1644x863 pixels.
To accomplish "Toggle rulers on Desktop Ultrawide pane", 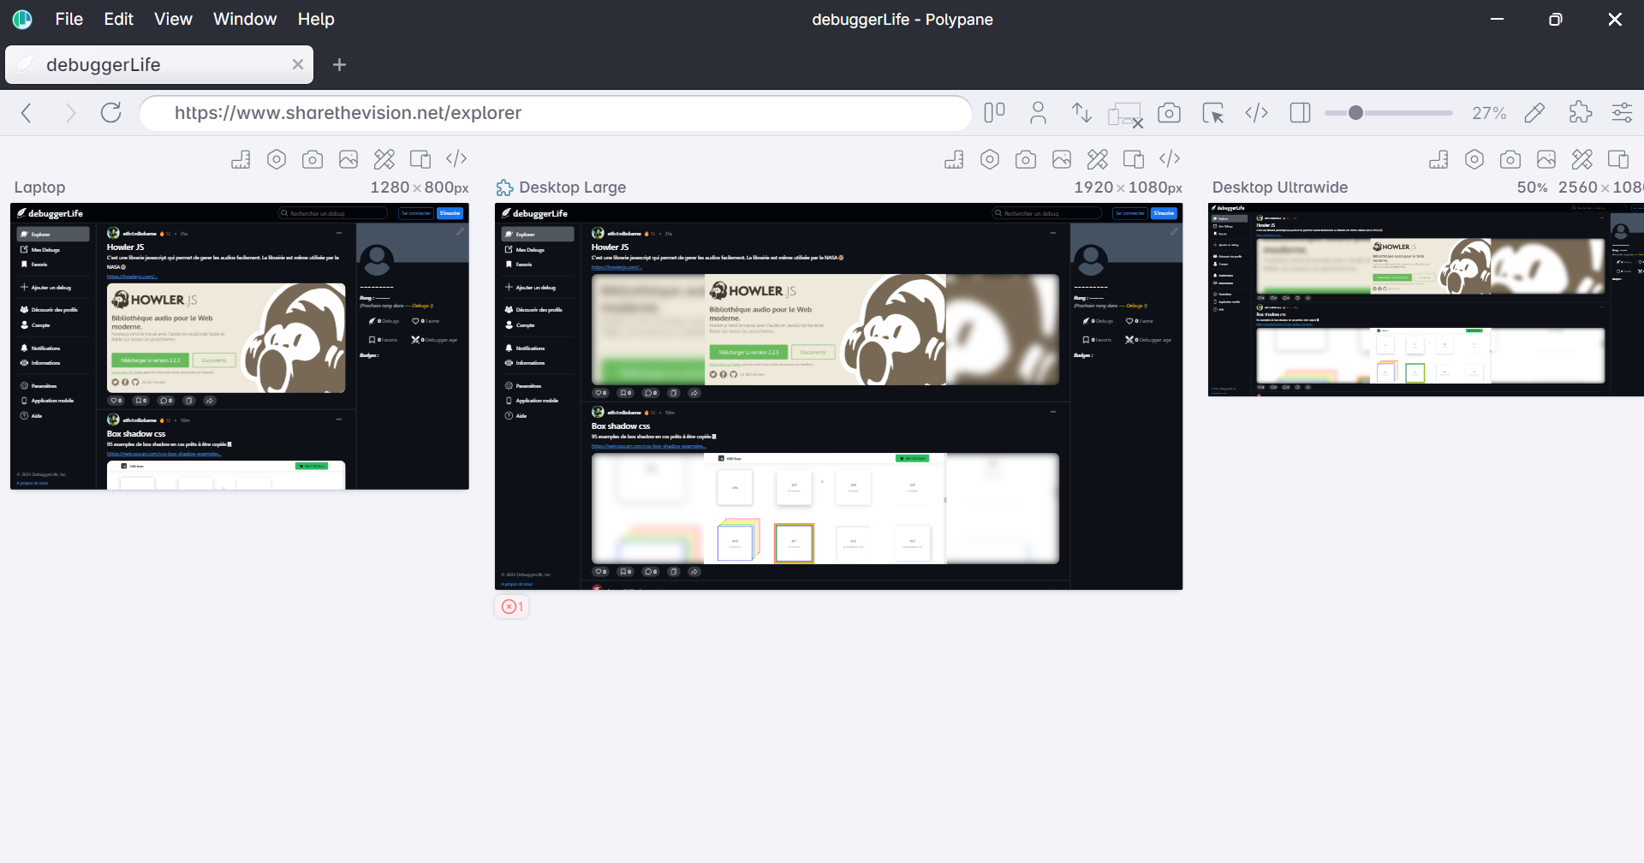I will 1438,159.
